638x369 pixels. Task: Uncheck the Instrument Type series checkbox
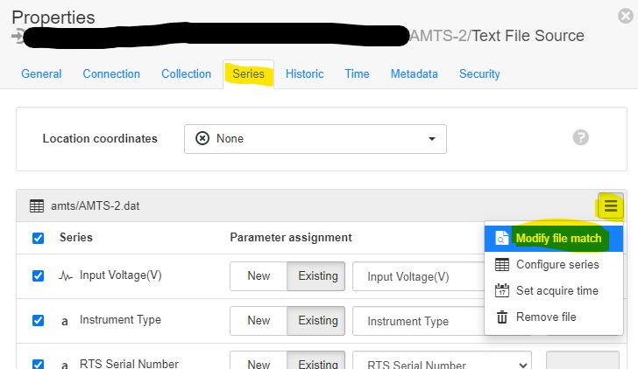(x=38, y=320)
